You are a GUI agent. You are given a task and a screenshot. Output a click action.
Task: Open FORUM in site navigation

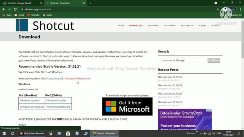(202, 25)
